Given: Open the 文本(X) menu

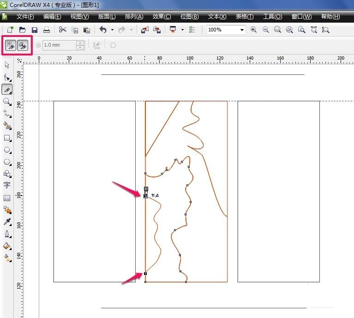Looking at the screenshot, I should point(217,17).
